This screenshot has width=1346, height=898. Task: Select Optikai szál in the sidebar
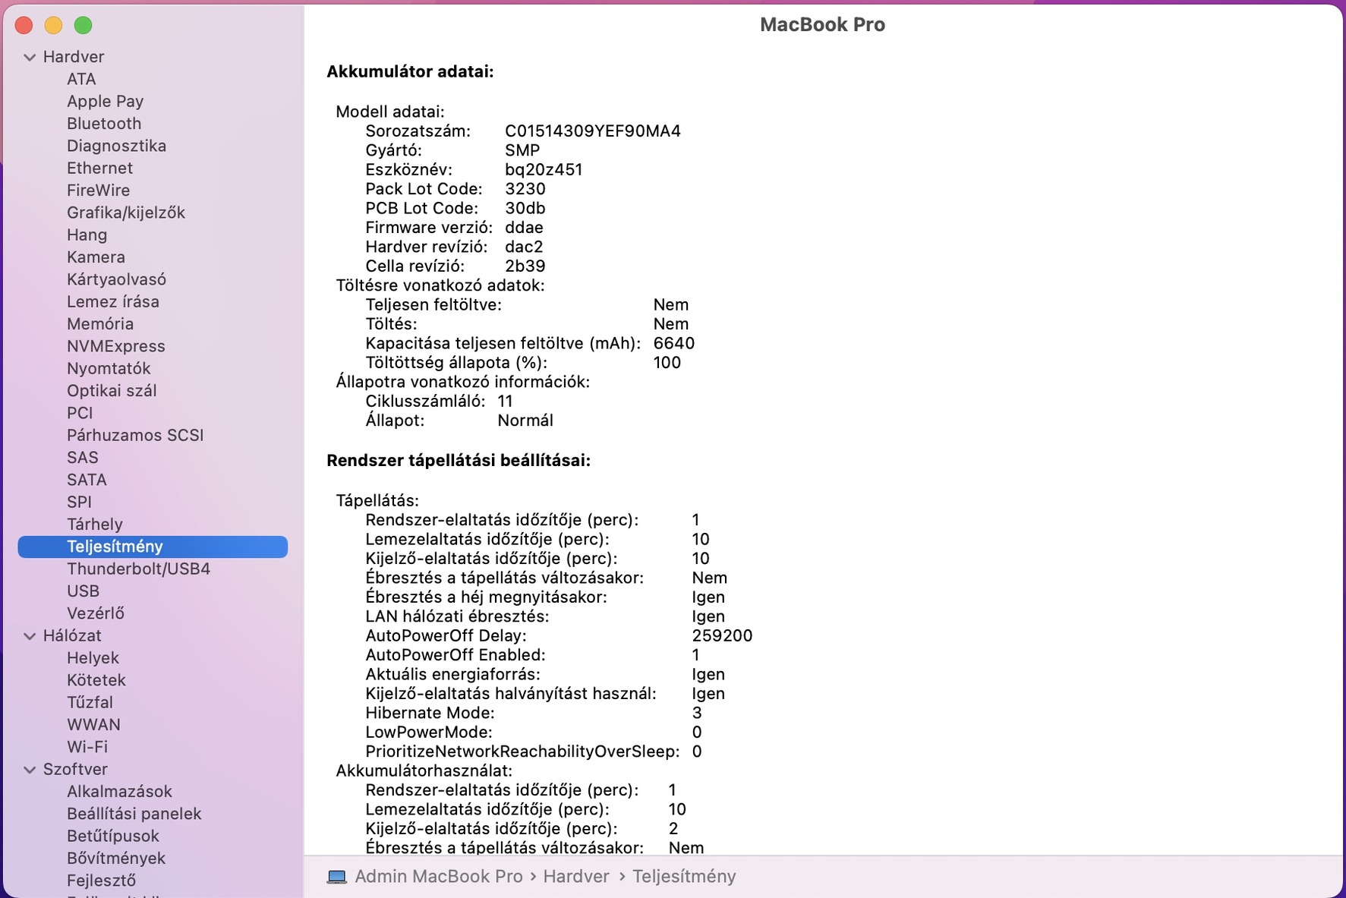(x=112, y=391)
